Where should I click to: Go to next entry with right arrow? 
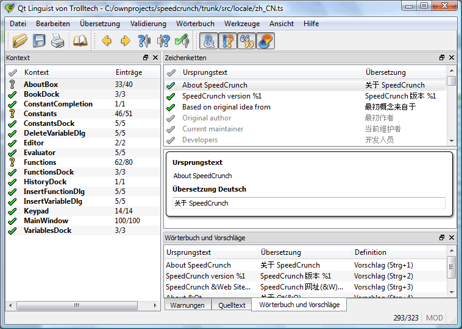[x=126, y=41]
